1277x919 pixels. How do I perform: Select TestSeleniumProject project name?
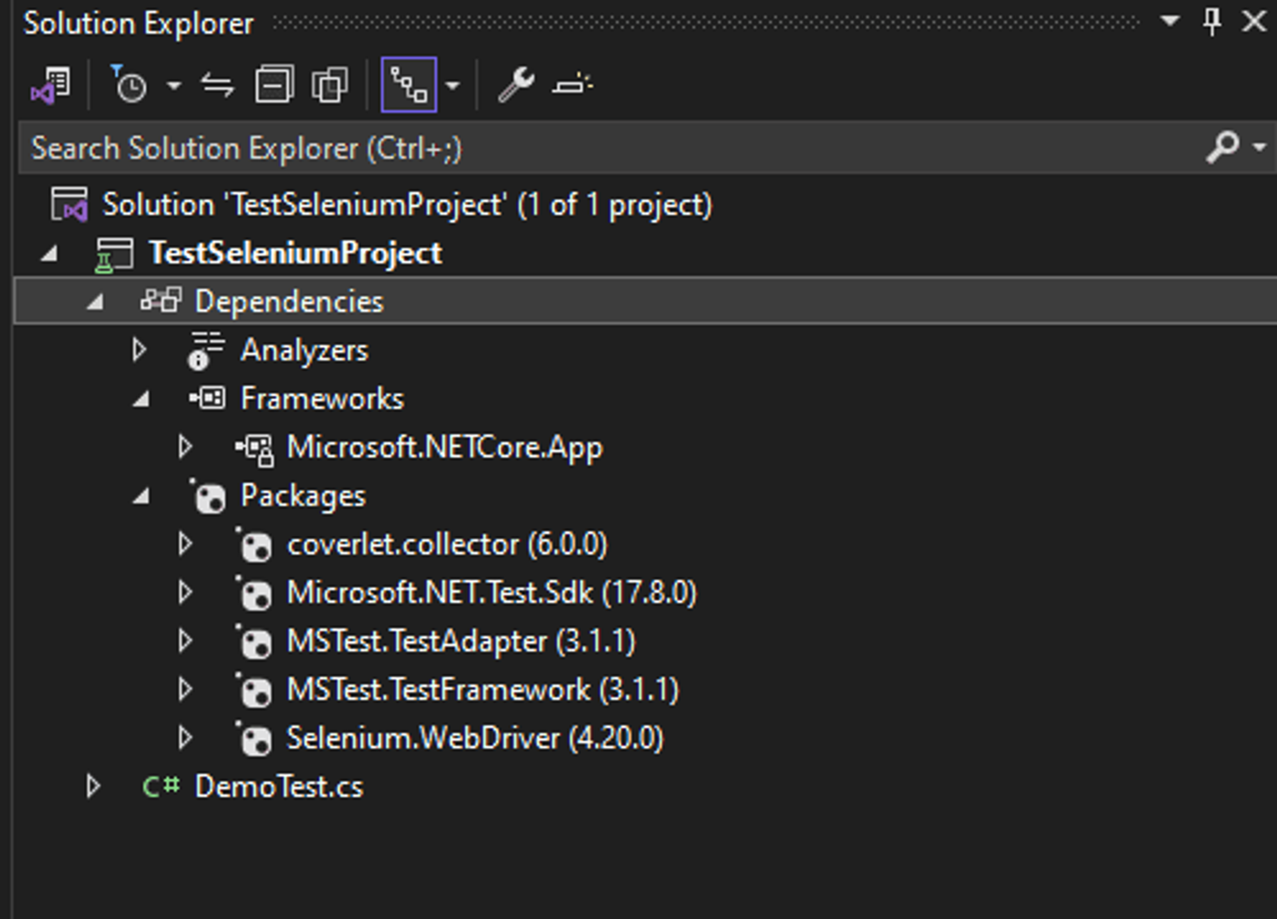[x=296, y=253]
